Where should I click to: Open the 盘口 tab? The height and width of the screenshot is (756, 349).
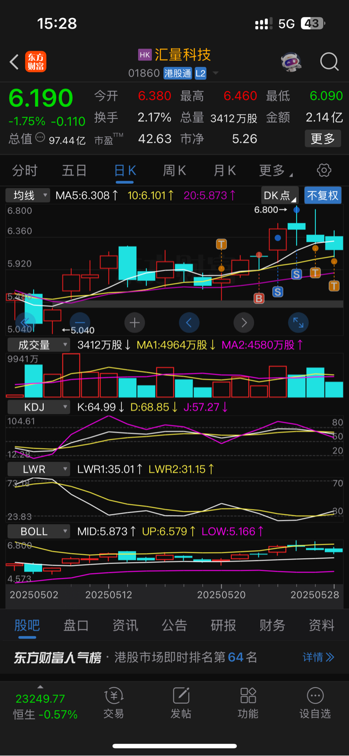point(76,626)
